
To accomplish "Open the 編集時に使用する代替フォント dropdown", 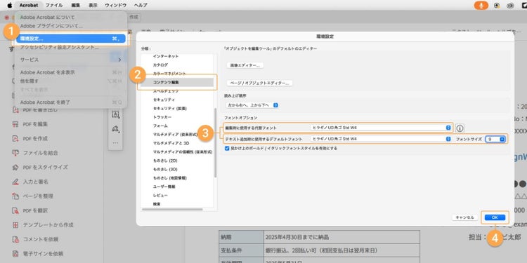I will pyautogui.click(x=381, y=128).
